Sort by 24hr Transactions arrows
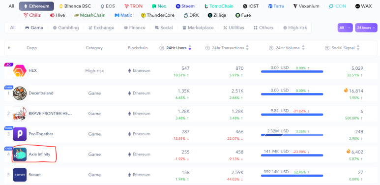Viewport: 380px width, 185px height. [247, 48]
